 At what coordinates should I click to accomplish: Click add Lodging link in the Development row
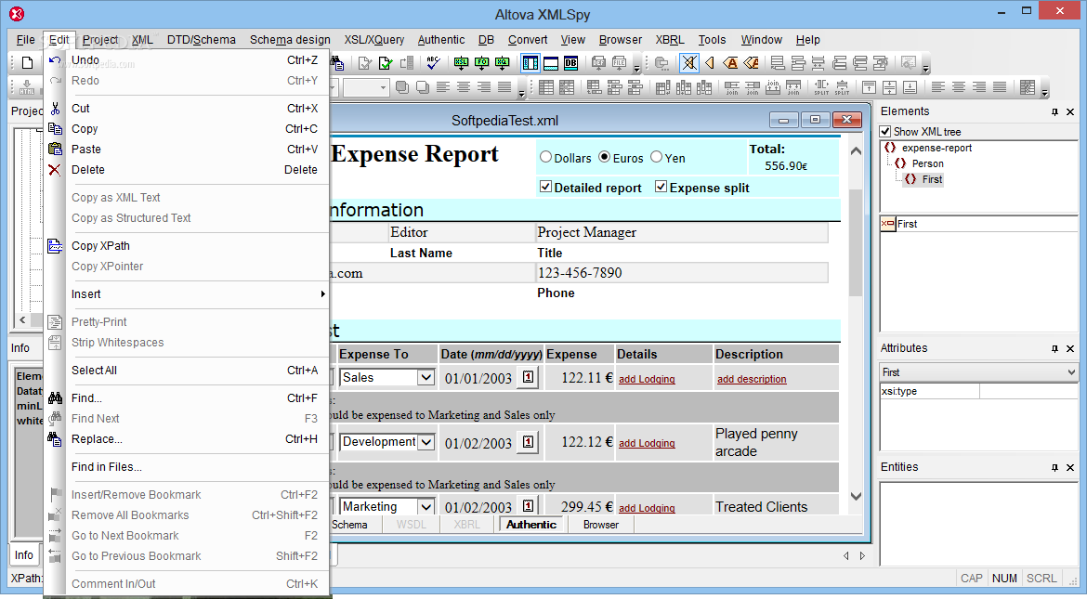coord(647,443)
